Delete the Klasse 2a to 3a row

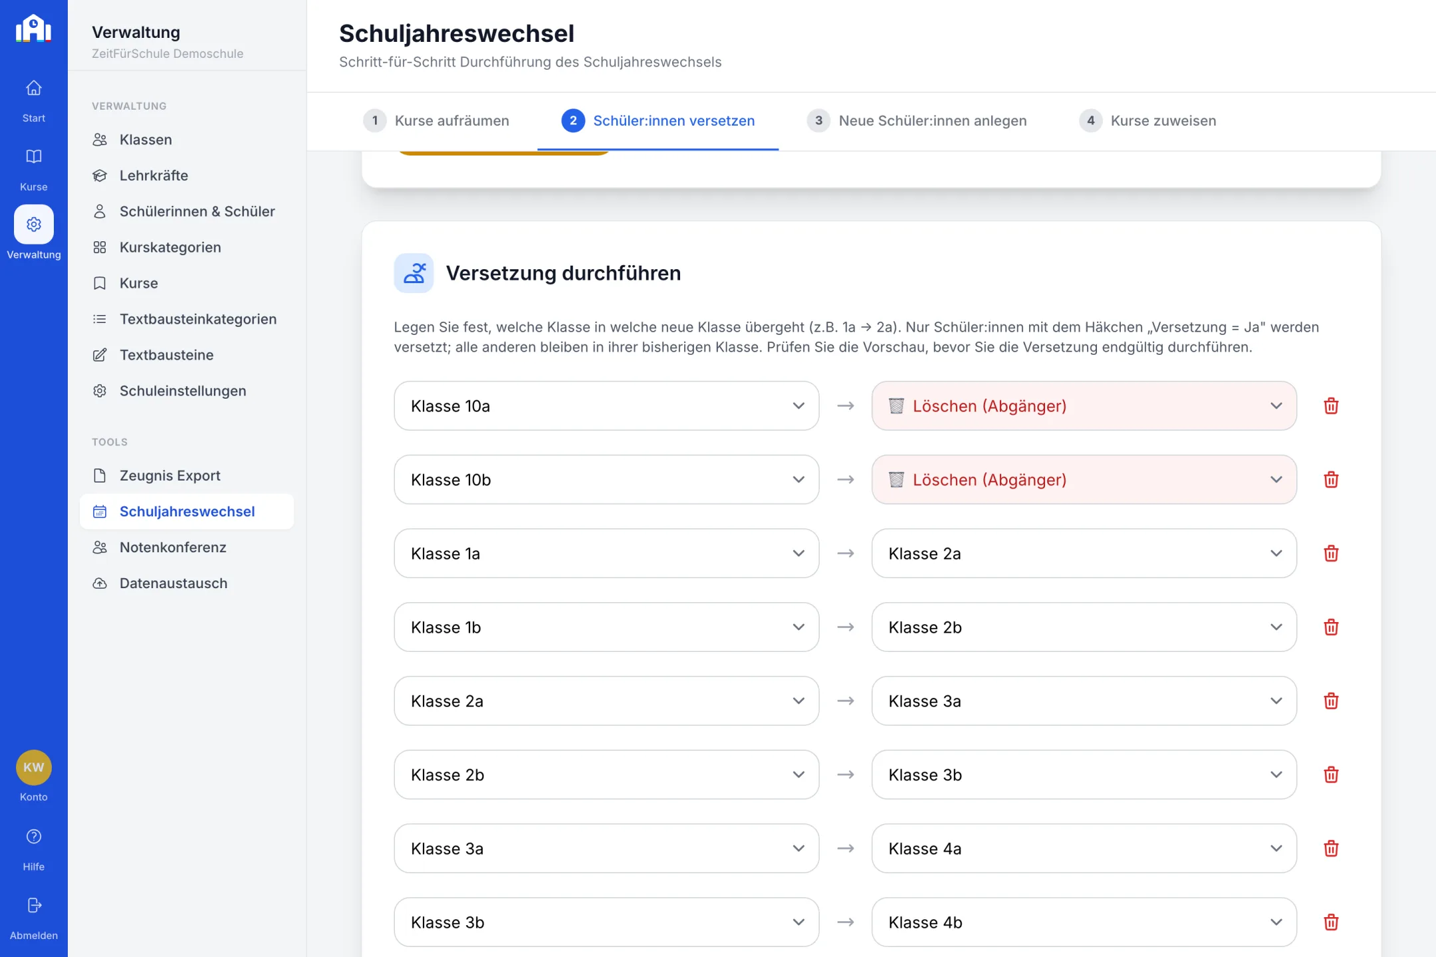[1331, 701]
